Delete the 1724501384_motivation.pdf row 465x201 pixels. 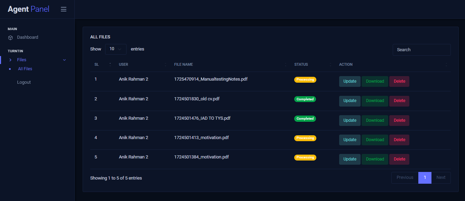coord(399,159)
